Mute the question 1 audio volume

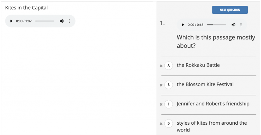(x=233, y=25)
